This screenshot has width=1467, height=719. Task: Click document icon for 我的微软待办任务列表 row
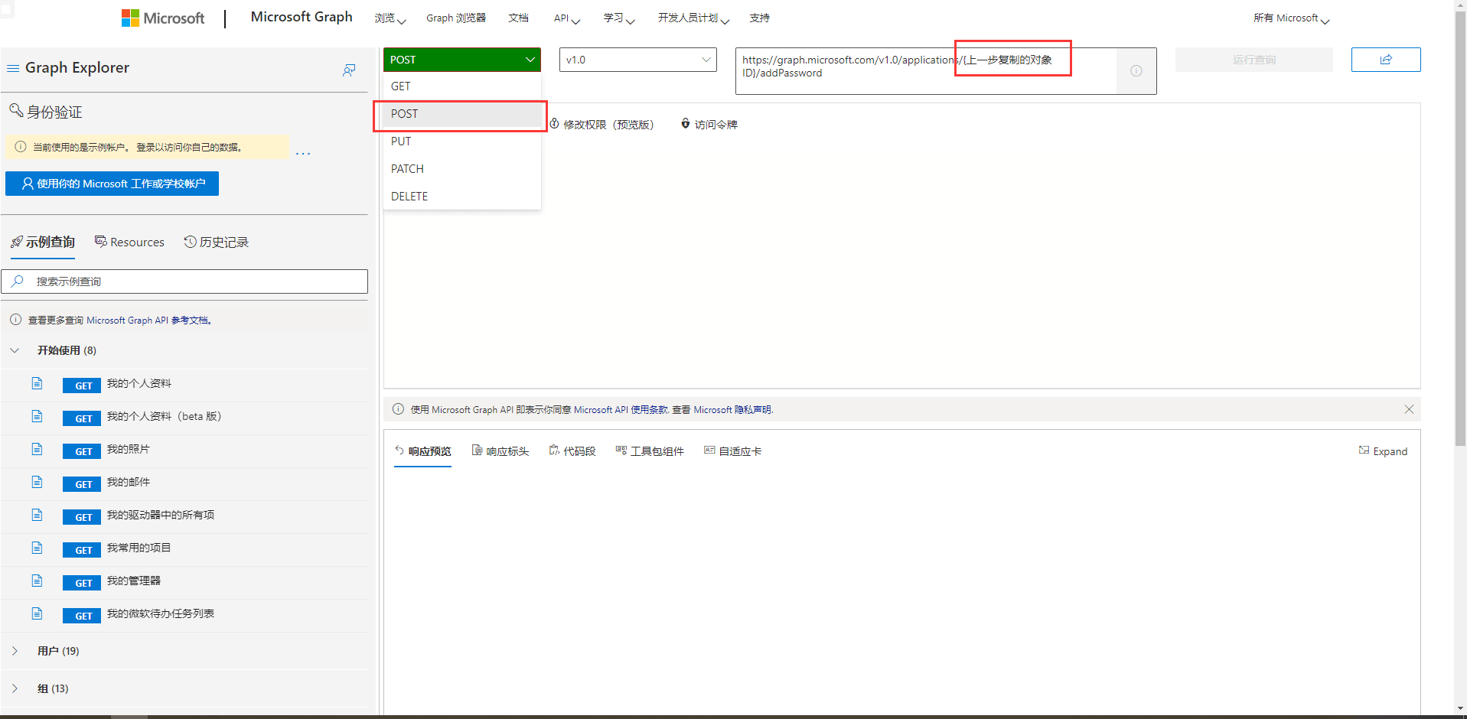click(37, 613)
